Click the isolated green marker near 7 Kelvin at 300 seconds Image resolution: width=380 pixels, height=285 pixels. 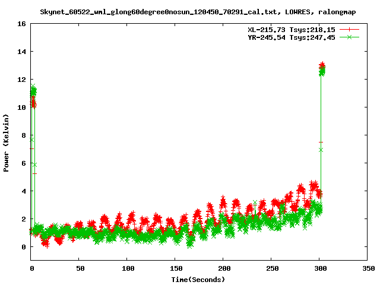pyautogui.click(x=321, y=150)
